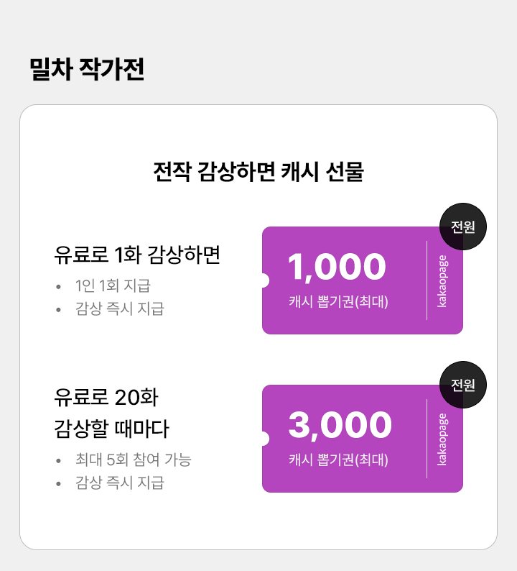Select 캐시 뽑기권(최대) label under 1,000
This screenshot has width=517, height=571.
pos(338,302)
